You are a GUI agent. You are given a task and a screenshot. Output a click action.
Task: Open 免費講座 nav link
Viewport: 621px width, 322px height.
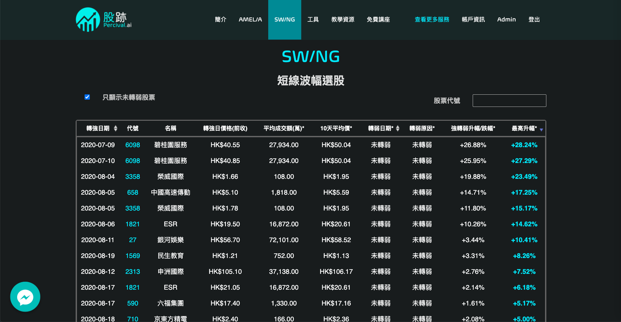point(379,19)
